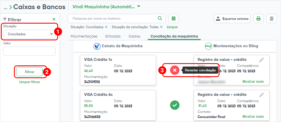This screenshot has width=281, height=122.
Task: Click the printer icon button
Action: pos(259,18)
